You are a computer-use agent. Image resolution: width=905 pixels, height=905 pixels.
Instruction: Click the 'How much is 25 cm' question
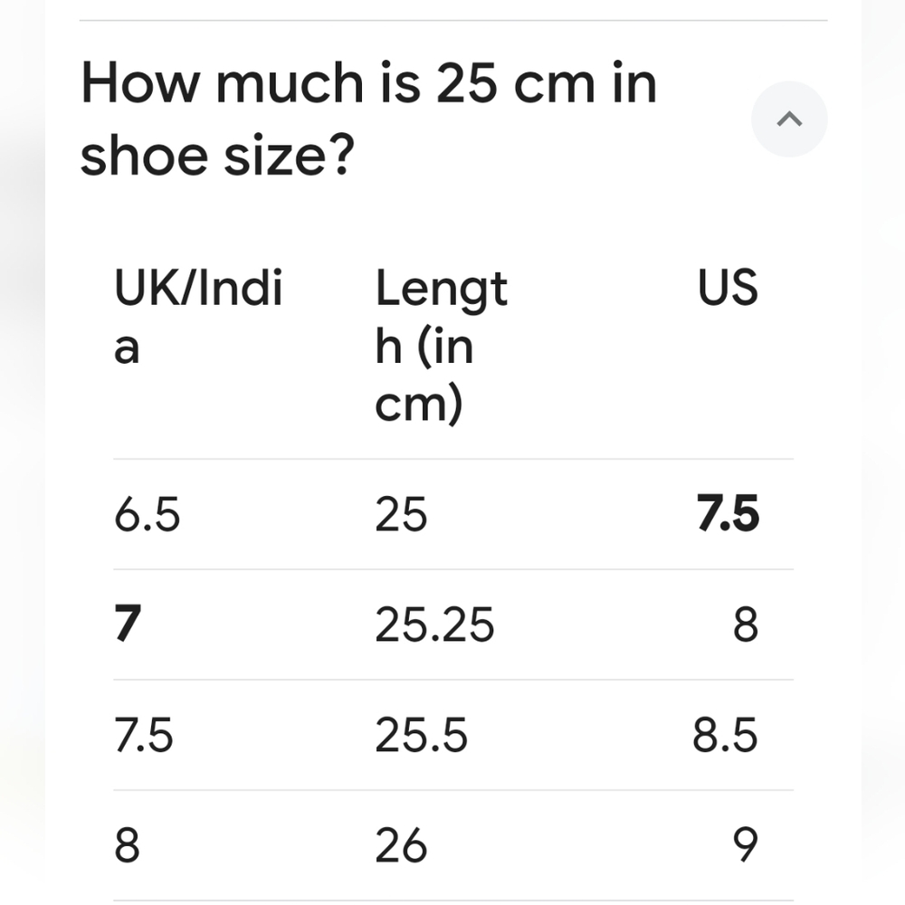click(x=368, y=119)
